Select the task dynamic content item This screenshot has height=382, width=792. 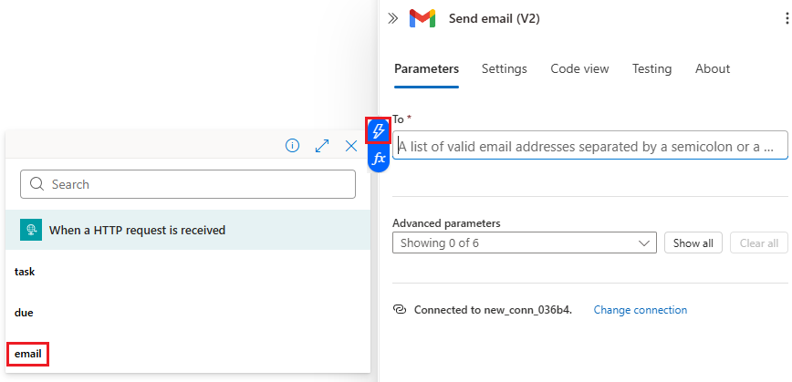coord(25,272)
